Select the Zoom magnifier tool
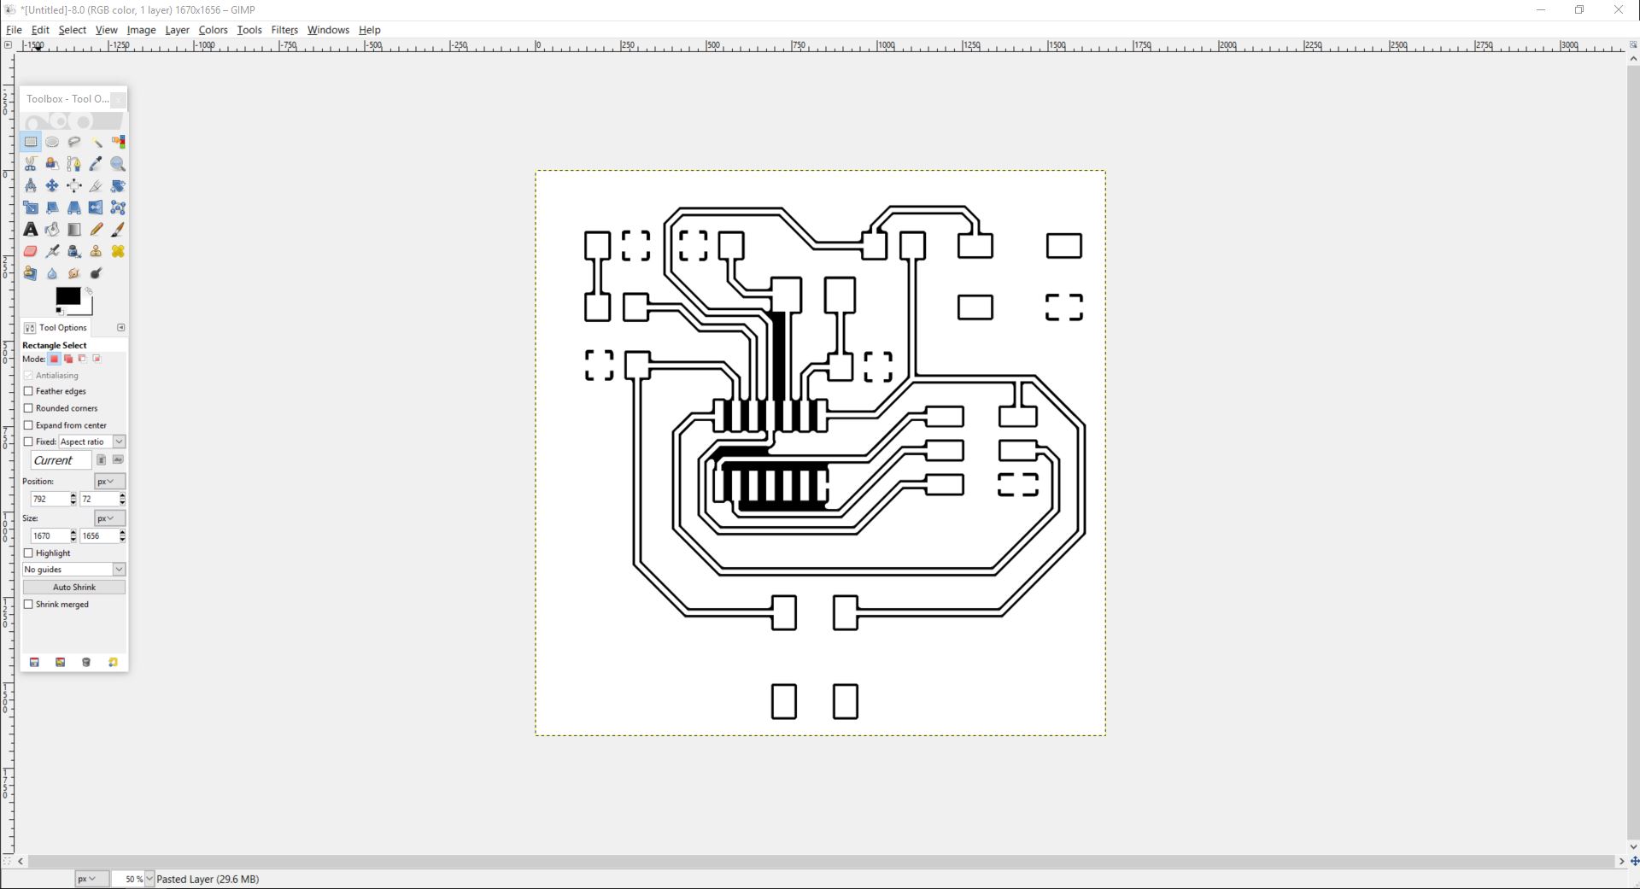 (x=118, y=164)
